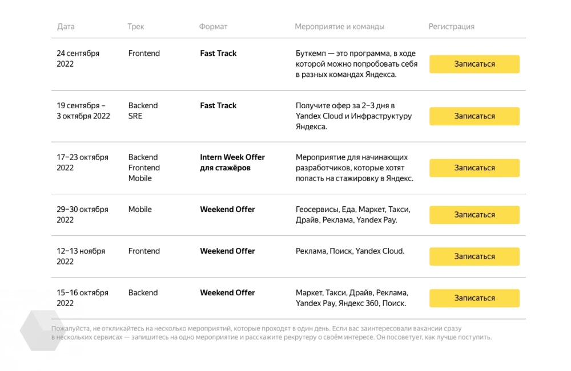Click the Формат column header
This screenshot has height=371, width=571.
point(213,27)
